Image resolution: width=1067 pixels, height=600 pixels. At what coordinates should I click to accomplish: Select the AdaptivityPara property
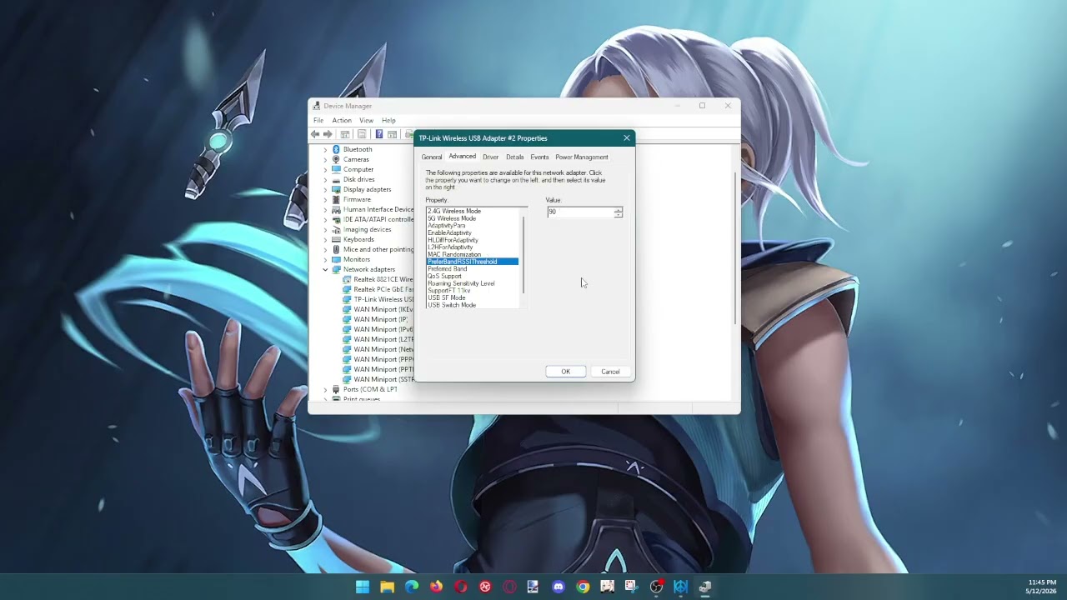pyautogui.click(x=447, y=226)
